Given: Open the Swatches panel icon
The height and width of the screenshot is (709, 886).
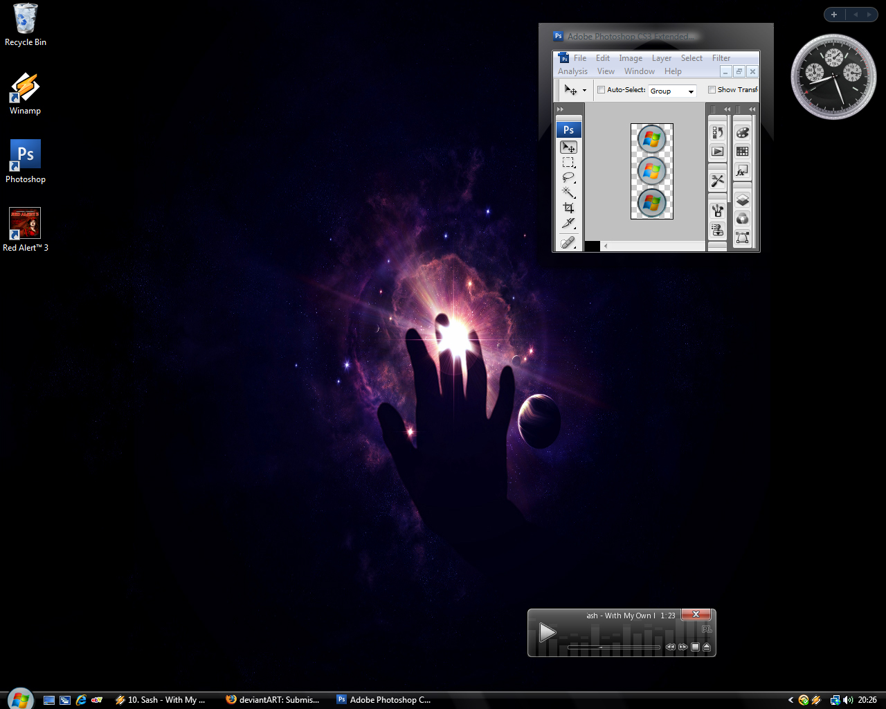Looking at the screenshot, I should tap(742, 151).
